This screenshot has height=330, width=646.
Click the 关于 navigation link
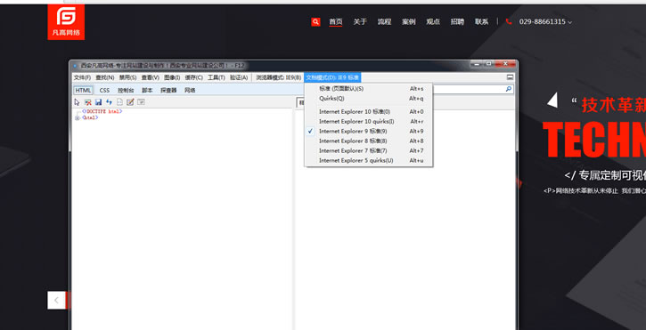(360, 22)
